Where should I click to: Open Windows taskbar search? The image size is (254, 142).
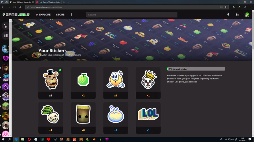(x=9, y=139)
